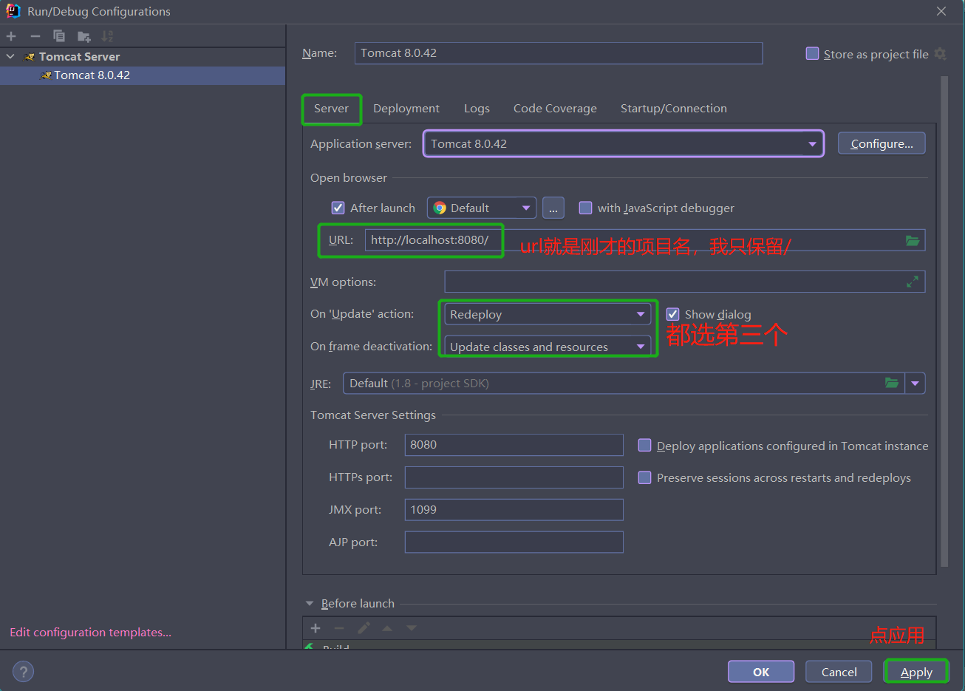Image resolution: width=965 pixels, height=691 pixels.
Task: Open On frame deactivation dropdown
Action: point(548,347)
